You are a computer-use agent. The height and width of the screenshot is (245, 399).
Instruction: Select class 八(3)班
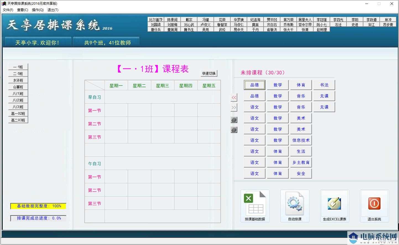coord(18,107)
